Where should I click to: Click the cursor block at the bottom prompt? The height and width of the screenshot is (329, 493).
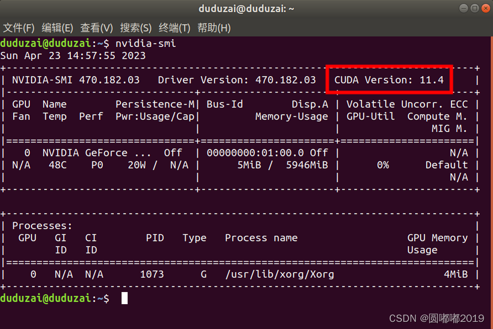[125, 298]
